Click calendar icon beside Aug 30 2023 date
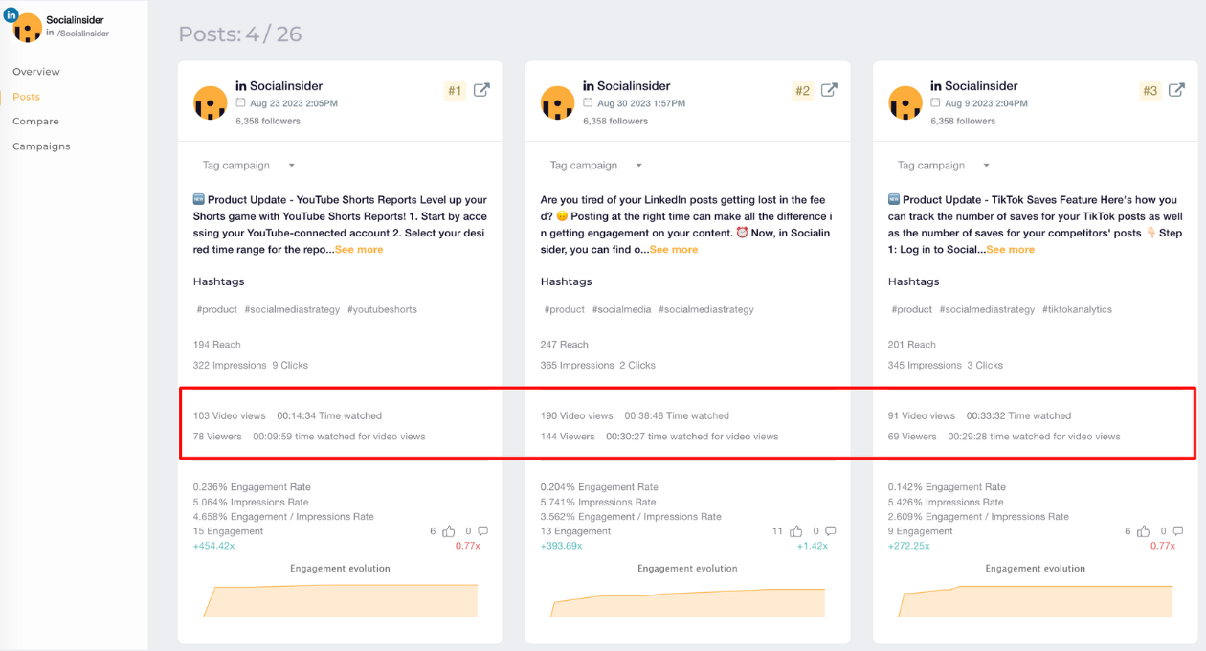1206x651 pixels. 588,102
